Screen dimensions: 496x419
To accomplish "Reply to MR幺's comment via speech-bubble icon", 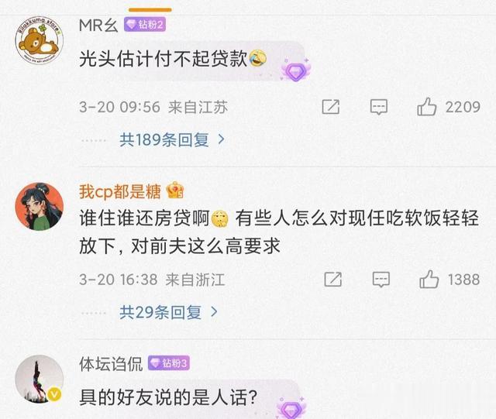I will [379, 107].
